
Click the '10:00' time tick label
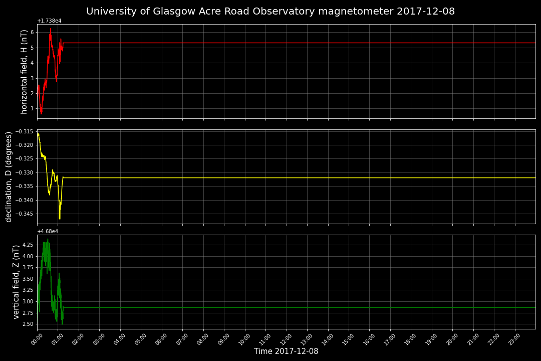pos(244,340)
